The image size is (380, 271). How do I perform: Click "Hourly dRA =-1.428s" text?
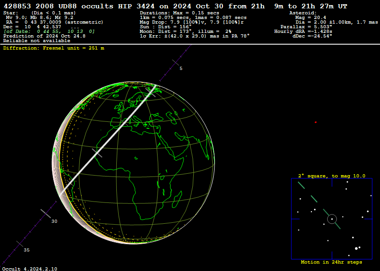point(303,31)
